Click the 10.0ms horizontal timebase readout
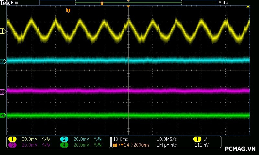259x155 pixels. (x=120, y=139)
